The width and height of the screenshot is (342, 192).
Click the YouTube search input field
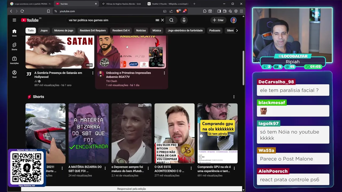coord(111,20)
